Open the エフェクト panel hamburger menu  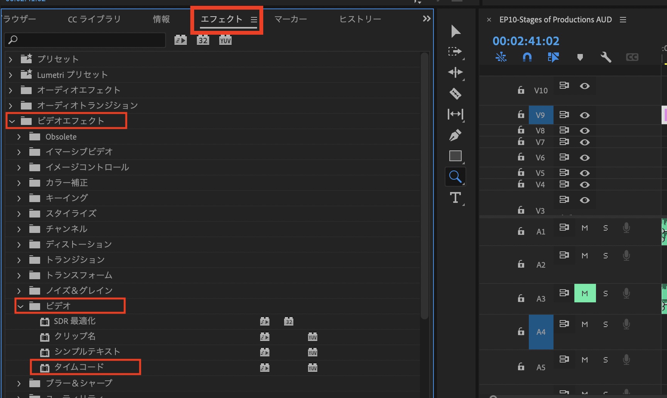coord(254,20)
